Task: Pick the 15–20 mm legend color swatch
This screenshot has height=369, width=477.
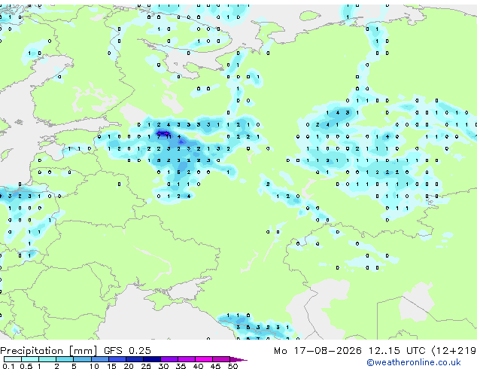Action: [117, 359]
